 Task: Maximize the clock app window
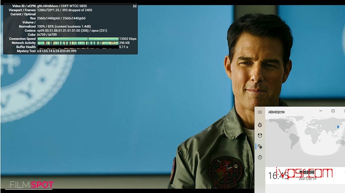(x=333, y=111)
